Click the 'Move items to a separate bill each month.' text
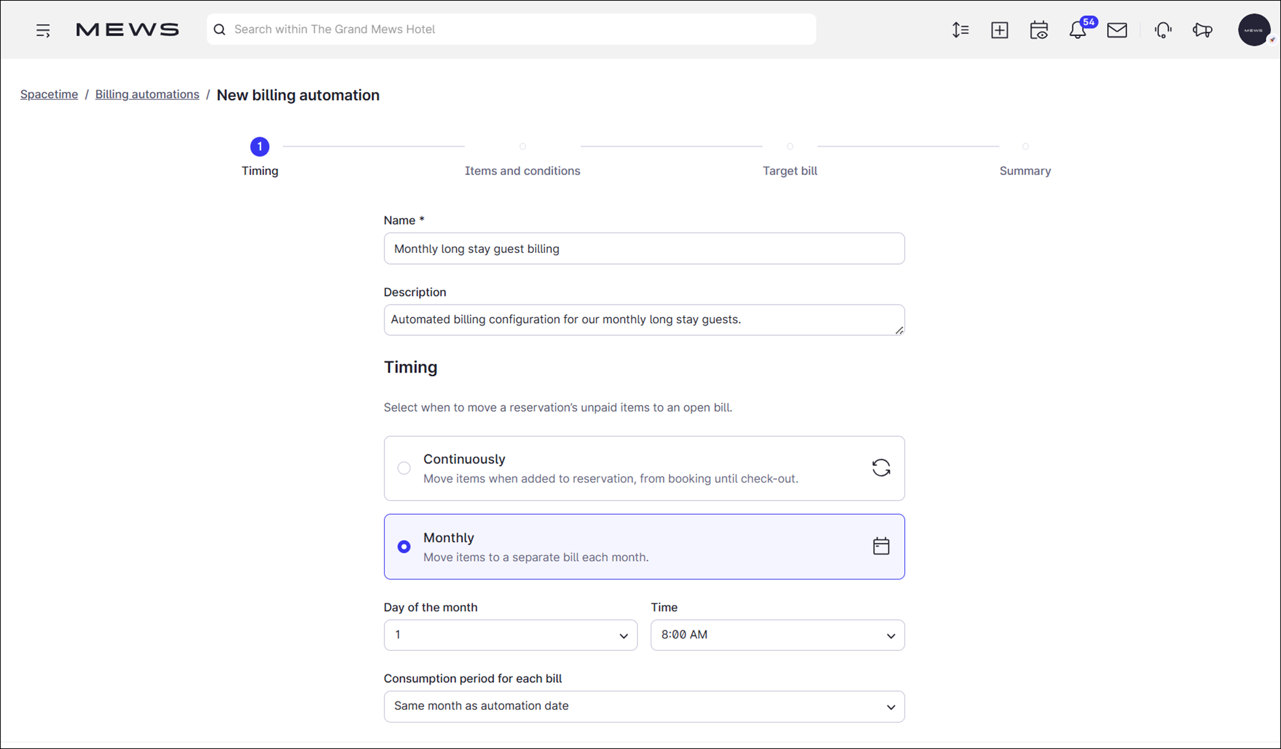This screenshot has height=749, width=1281. [x=536, y=557]
